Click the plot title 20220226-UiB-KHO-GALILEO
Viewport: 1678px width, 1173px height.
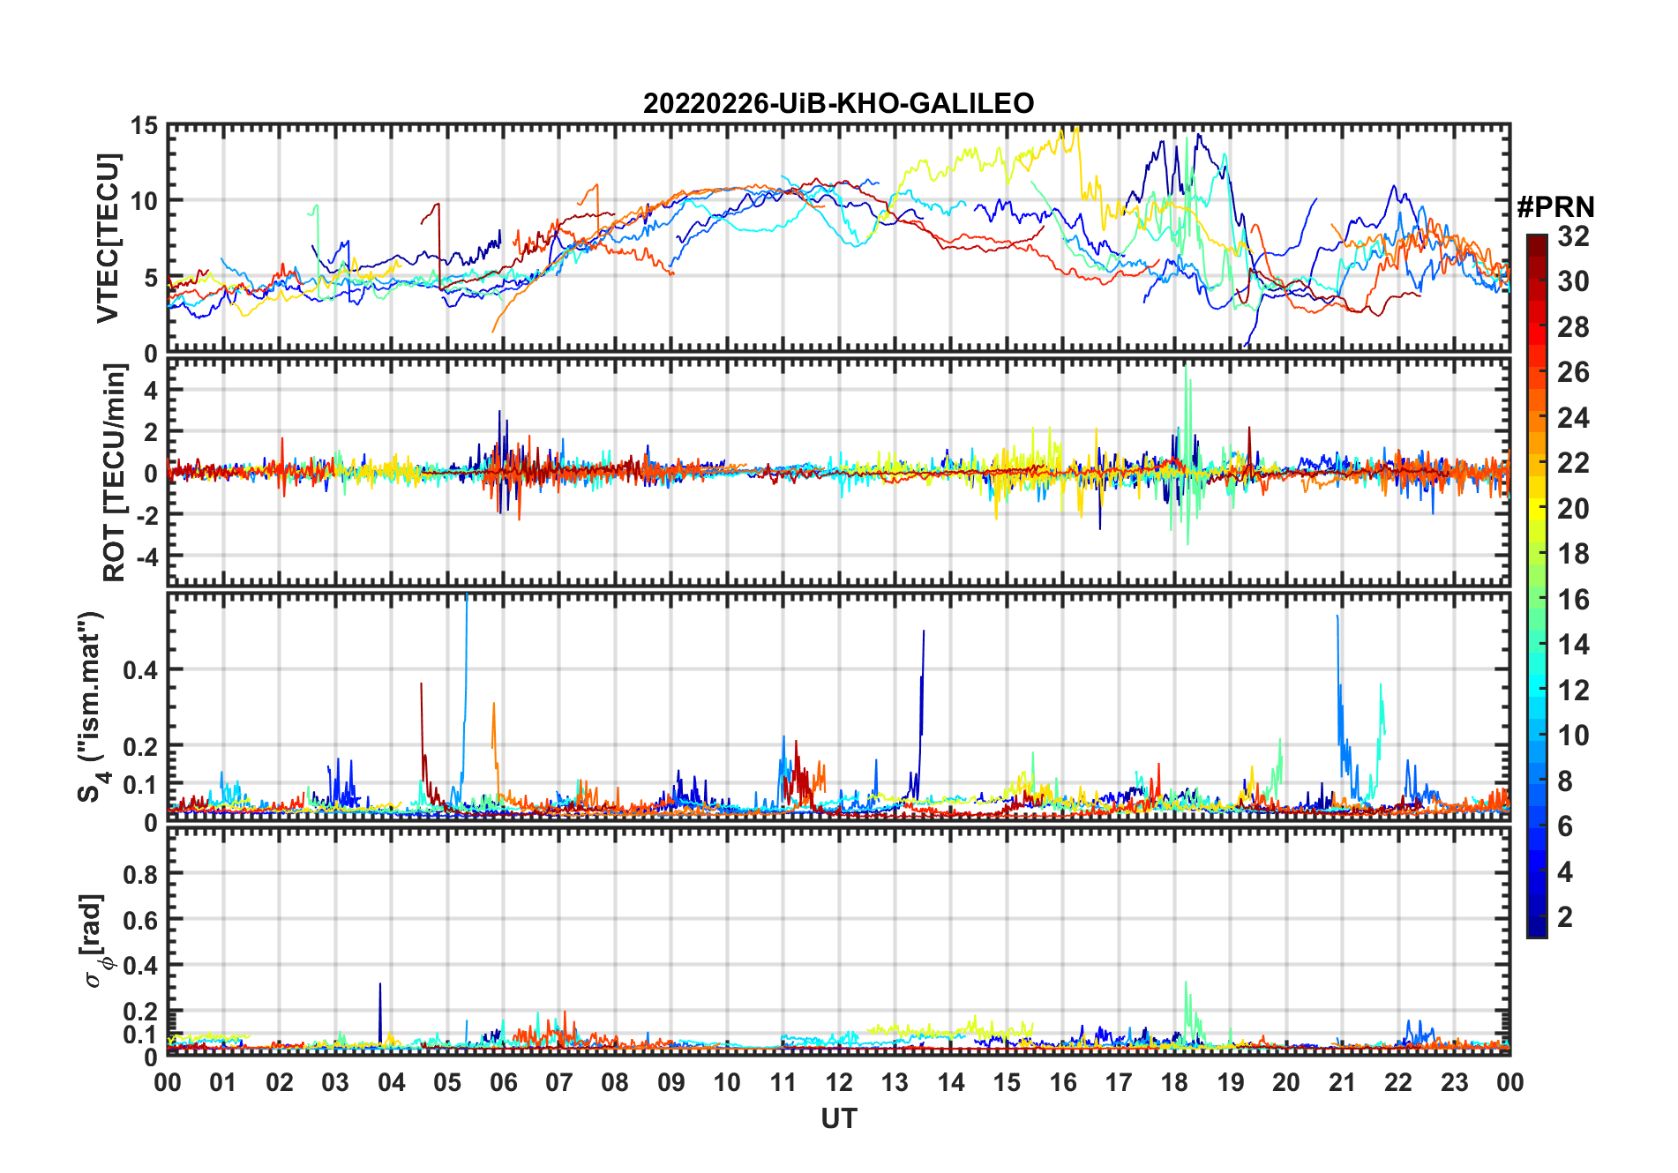(x=838, y=103)
